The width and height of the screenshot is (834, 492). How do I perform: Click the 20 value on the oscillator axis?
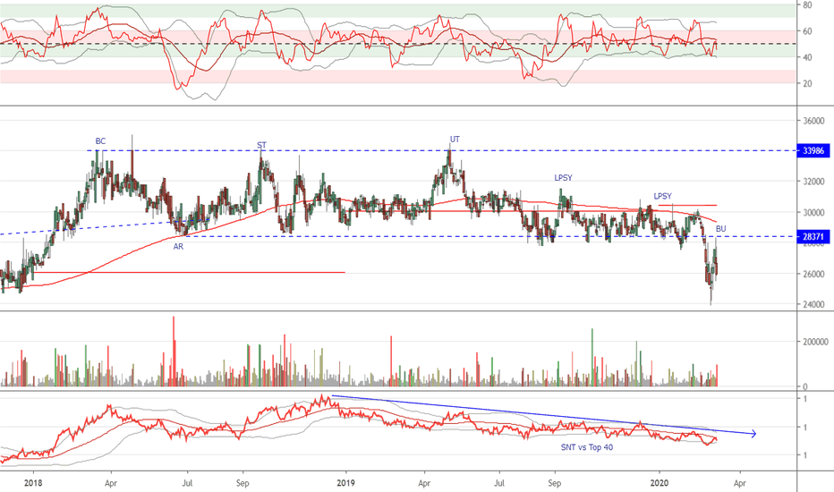807,83
